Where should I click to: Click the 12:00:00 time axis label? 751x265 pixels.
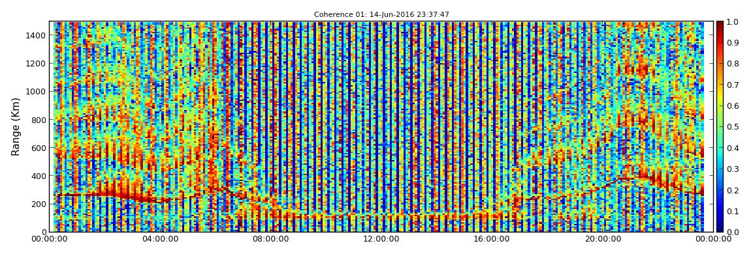click(x=380, y=239)
